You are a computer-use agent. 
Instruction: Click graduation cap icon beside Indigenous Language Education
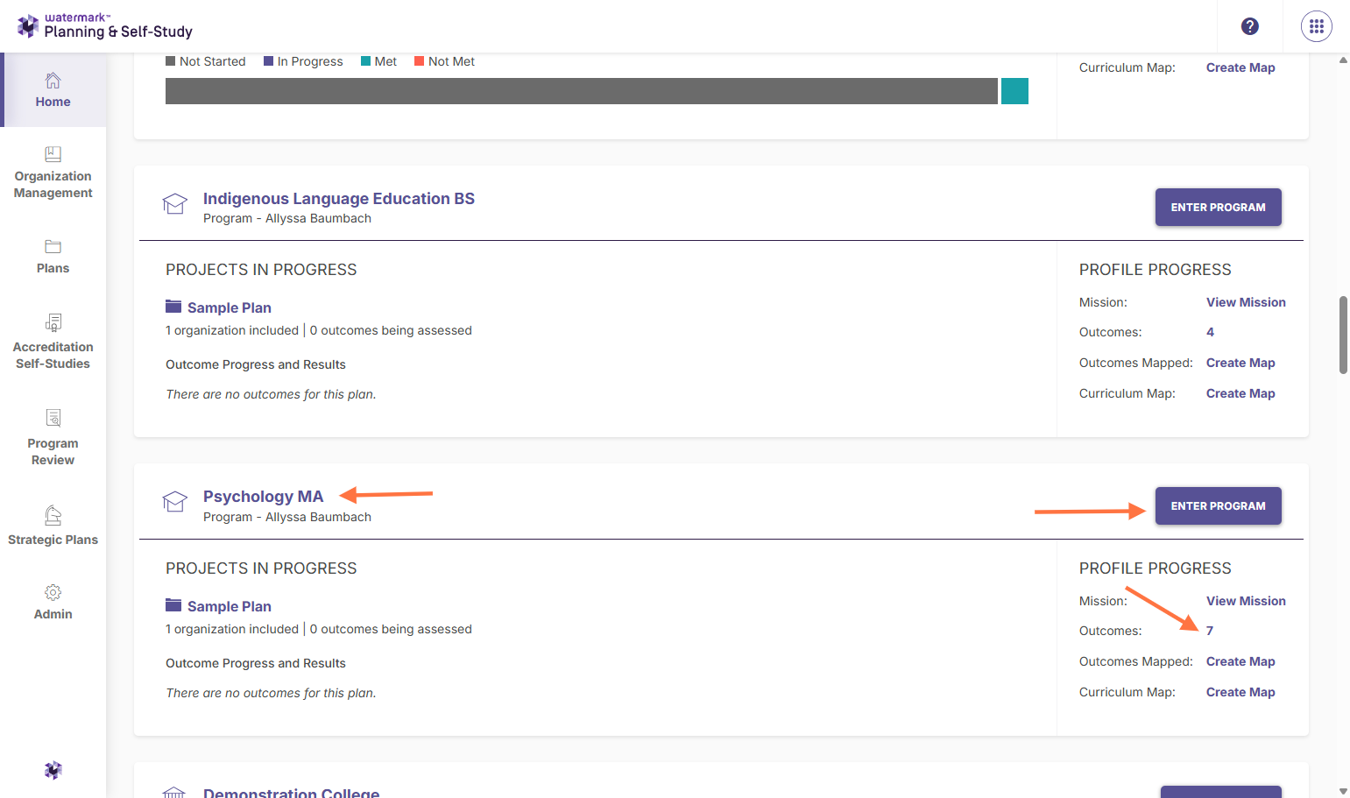pos(175,204)
